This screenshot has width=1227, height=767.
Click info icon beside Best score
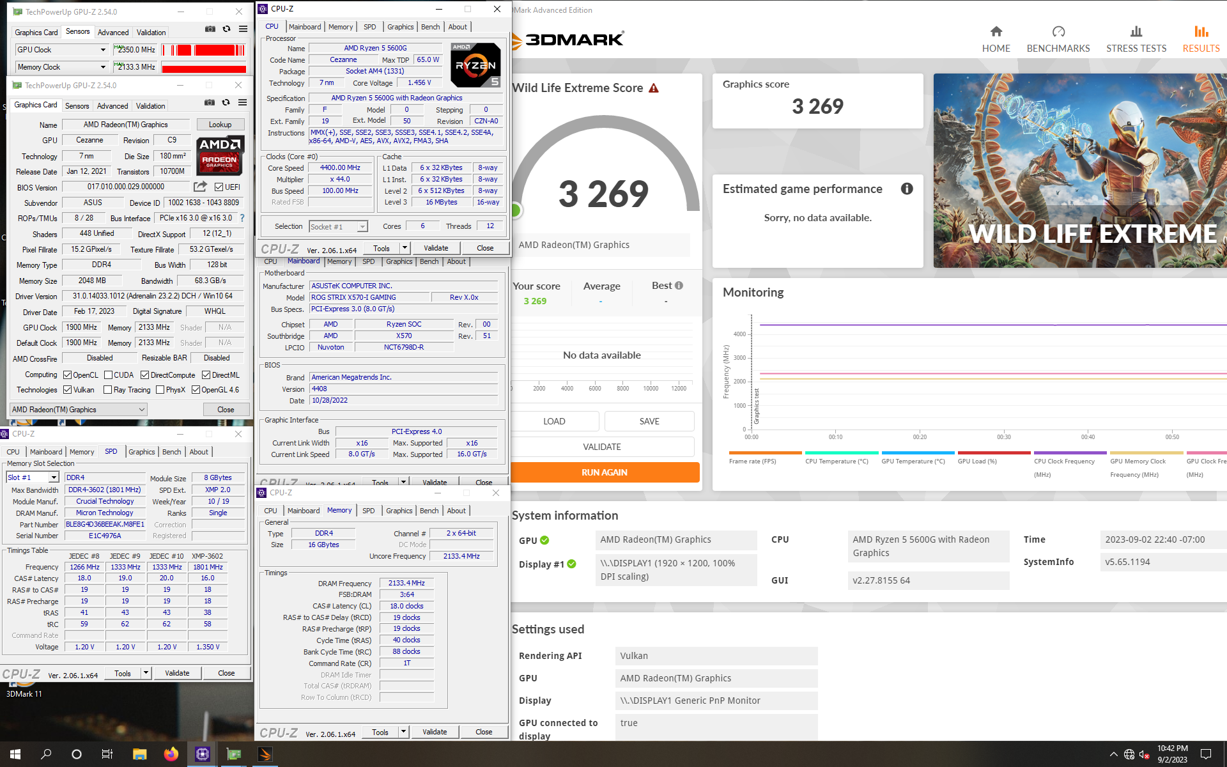click(679, 286)
